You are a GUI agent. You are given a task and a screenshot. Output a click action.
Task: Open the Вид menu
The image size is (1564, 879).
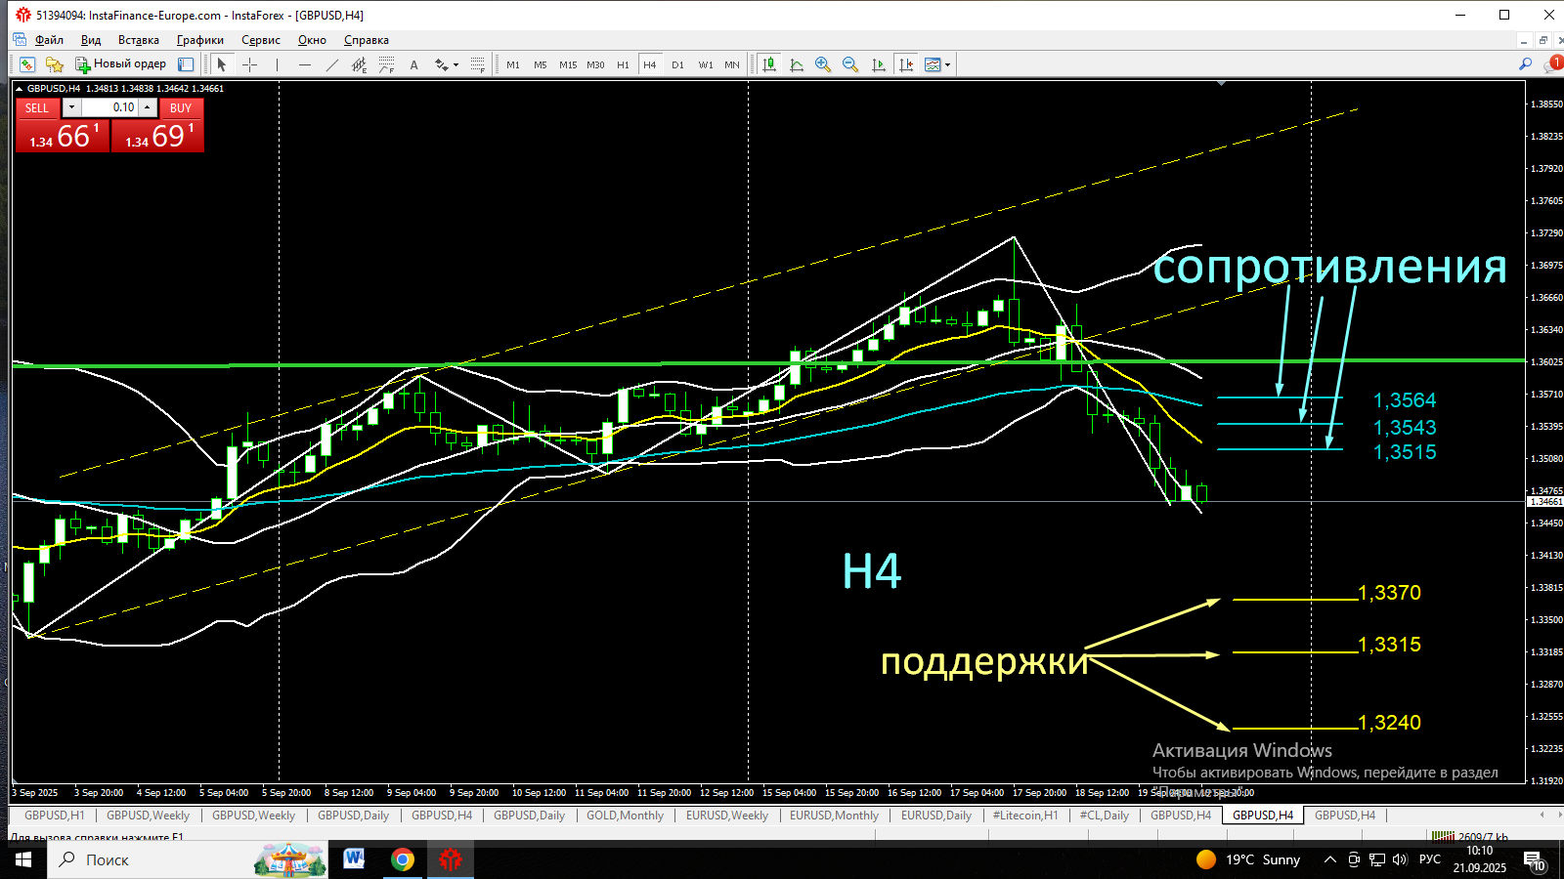coord(91,40)
